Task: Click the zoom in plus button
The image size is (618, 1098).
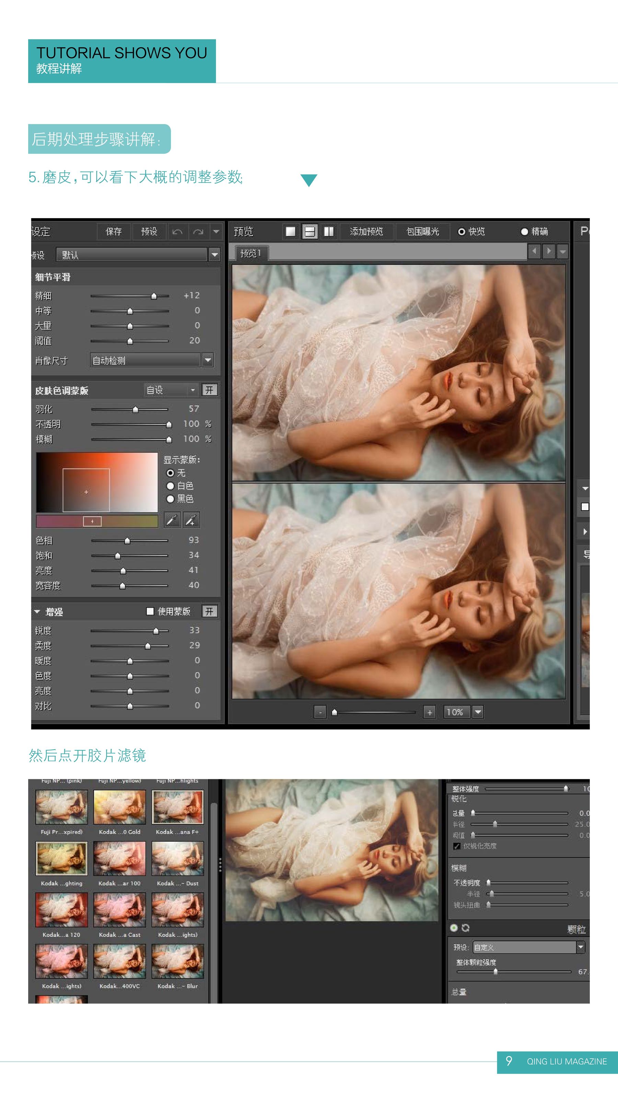Action: 430,712
